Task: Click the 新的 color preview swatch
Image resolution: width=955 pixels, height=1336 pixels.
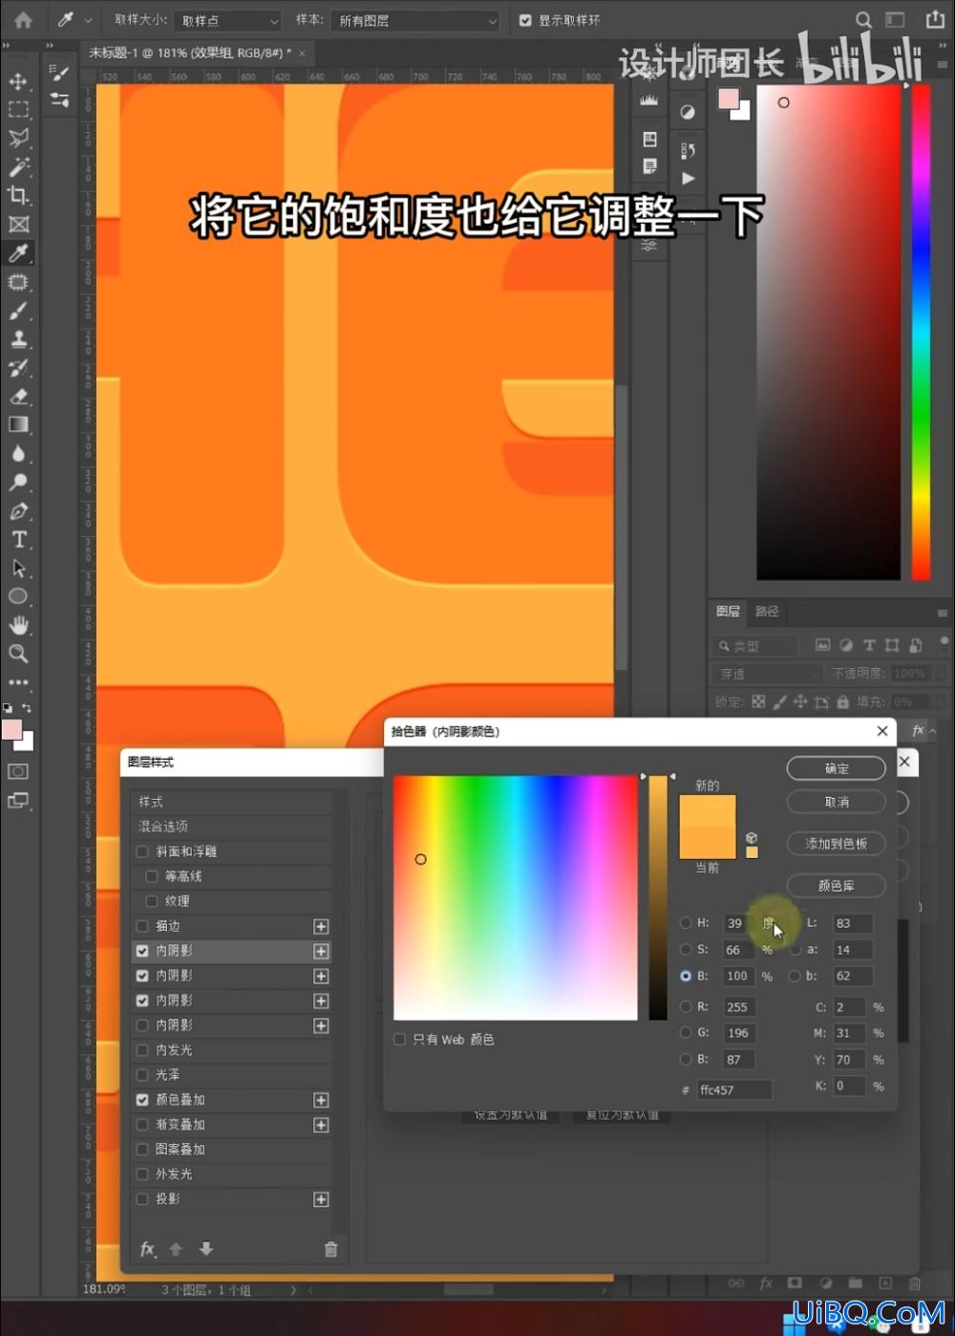Action: [x=708, y=810]
